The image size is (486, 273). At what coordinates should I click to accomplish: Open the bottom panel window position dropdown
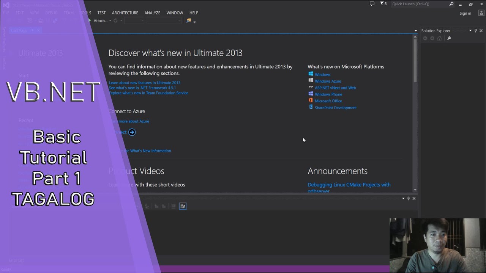pyautogui.click(x=403, y=198)
